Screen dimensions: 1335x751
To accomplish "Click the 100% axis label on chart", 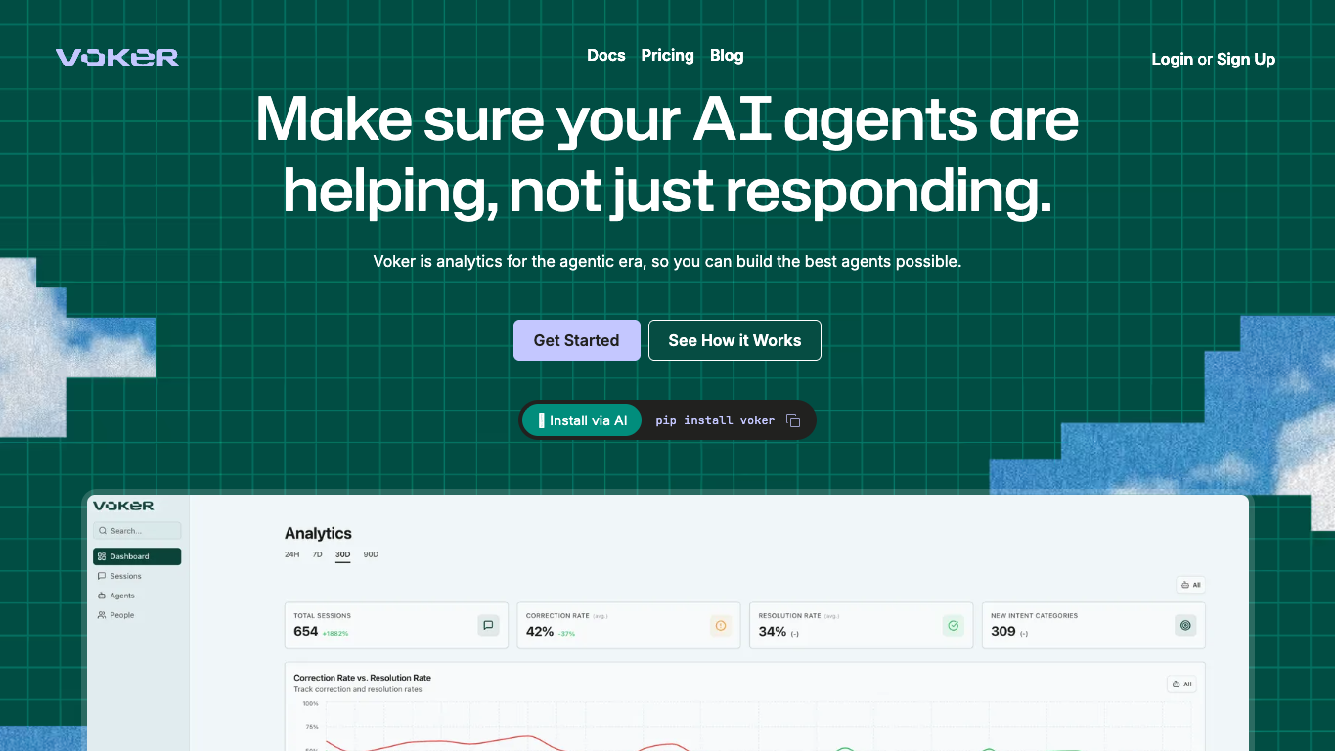I will point(310,703).
